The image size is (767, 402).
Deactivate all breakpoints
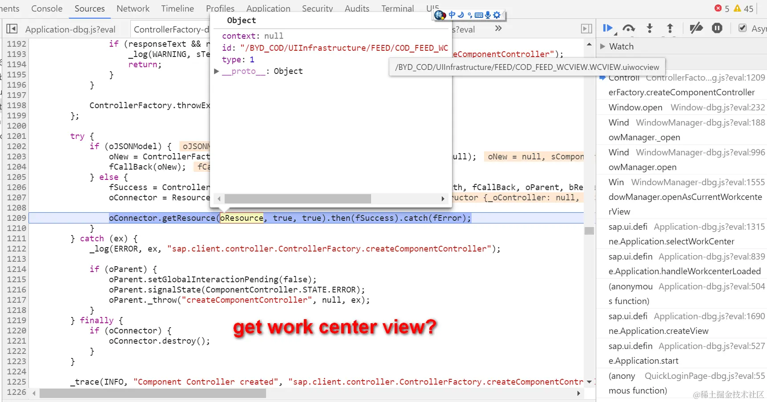click(696, 28)
